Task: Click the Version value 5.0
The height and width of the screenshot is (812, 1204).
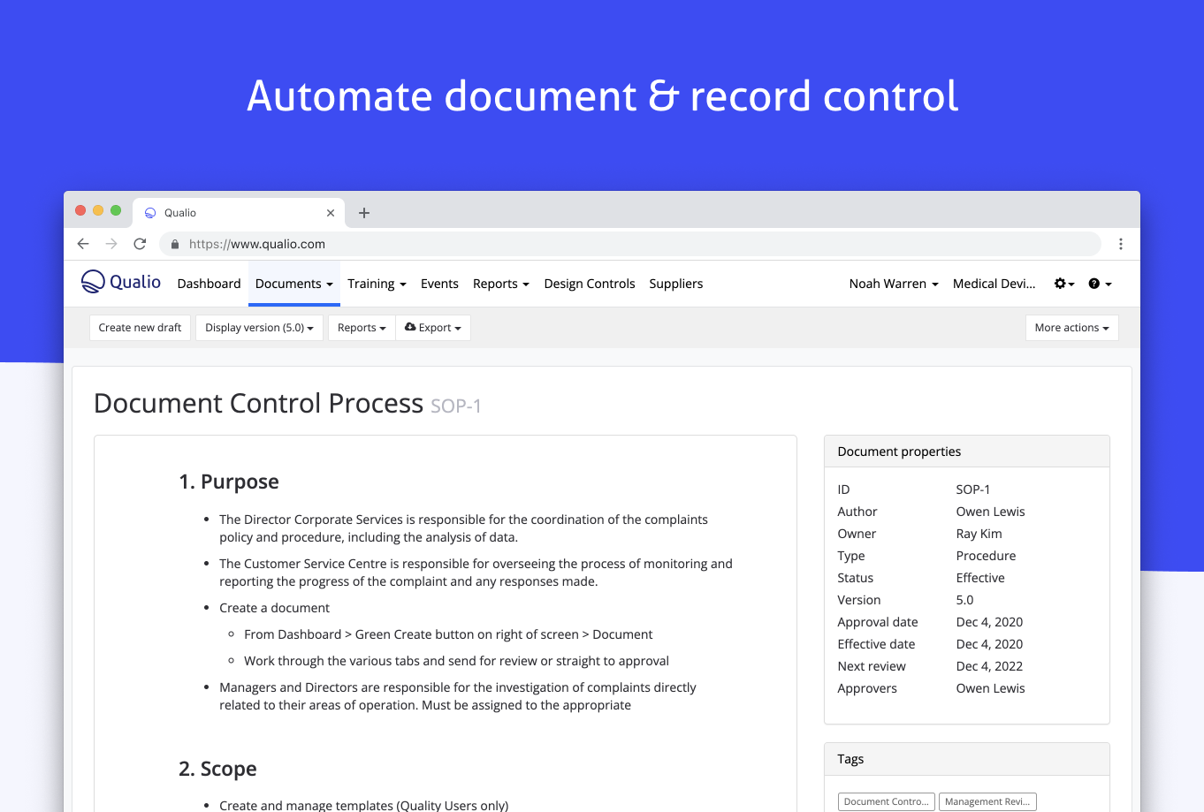Action: point(965,600)
